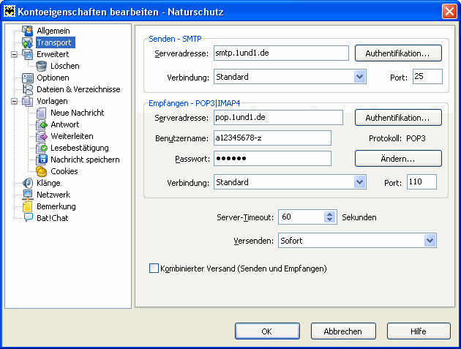Viewport: 461px width, 349px height.
Task: Collapse the Erweitert tree node
Action: click(x=14, y=54)
